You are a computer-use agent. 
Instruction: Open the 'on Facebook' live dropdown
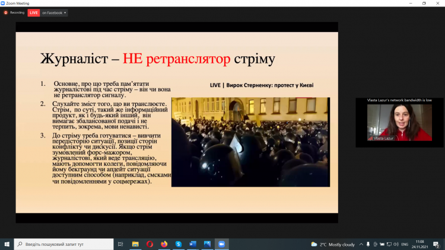(x=54, y=13)
